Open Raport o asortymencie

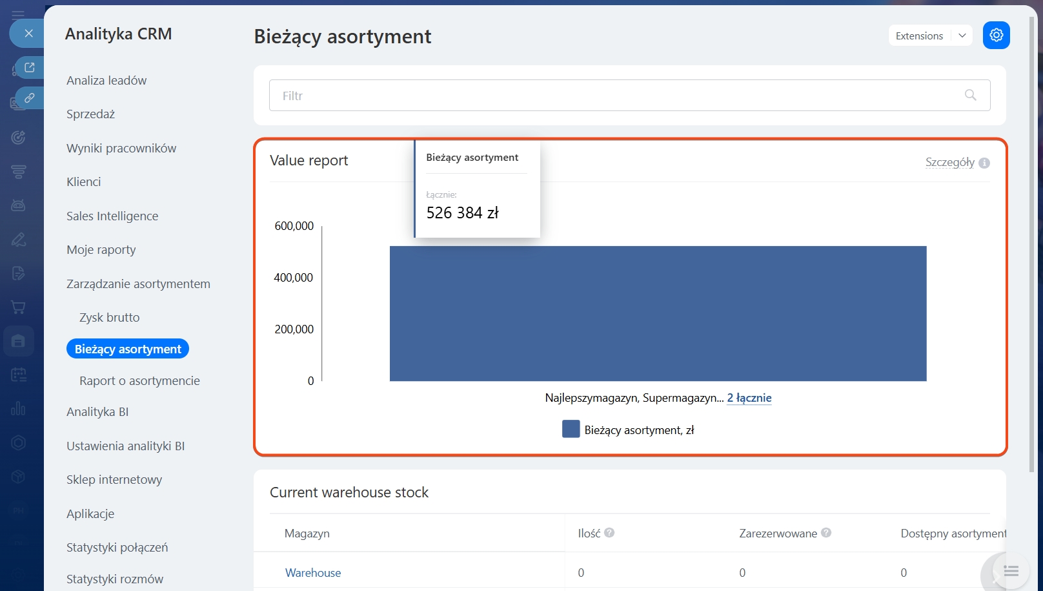pos(139,380)
